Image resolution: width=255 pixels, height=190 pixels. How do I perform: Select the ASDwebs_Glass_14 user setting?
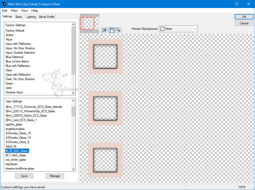click(18, 138)
